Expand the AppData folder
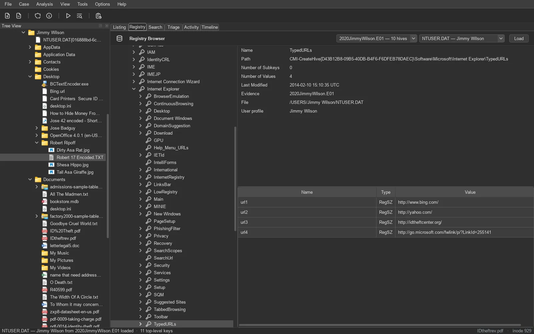 coord(30,47)
